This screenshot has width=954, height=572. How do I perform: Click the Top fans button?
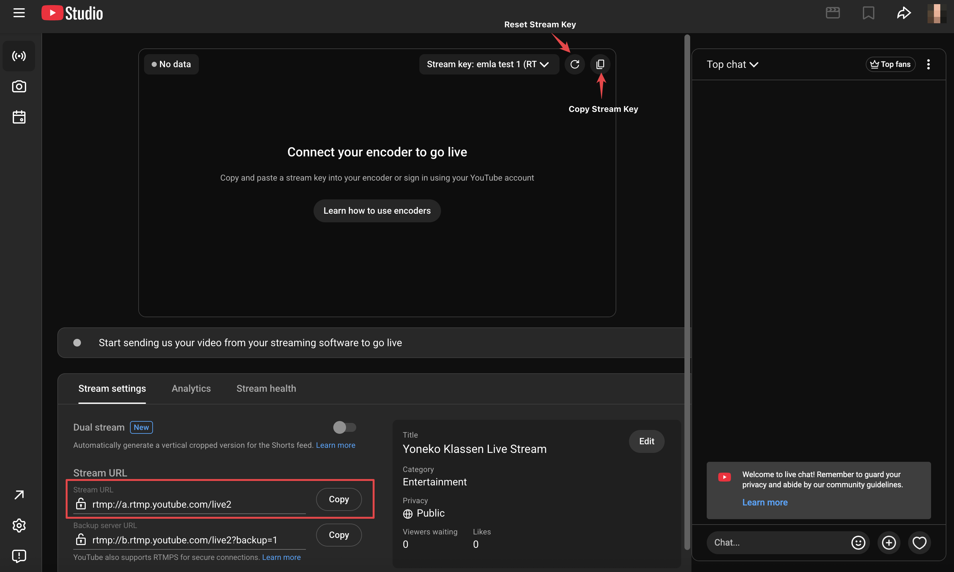pyautogui.click(x=890, y=64)
